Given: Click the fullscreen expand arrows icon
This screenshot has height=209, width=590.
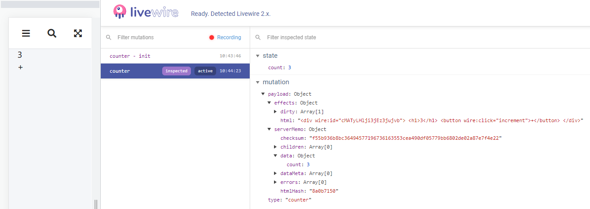Looking at the screenshot, I should (x=78, y=33).
